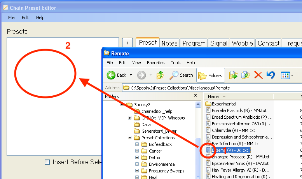
Task: Click the Remote window title folder icon
Action: click(x=106, y=53)
